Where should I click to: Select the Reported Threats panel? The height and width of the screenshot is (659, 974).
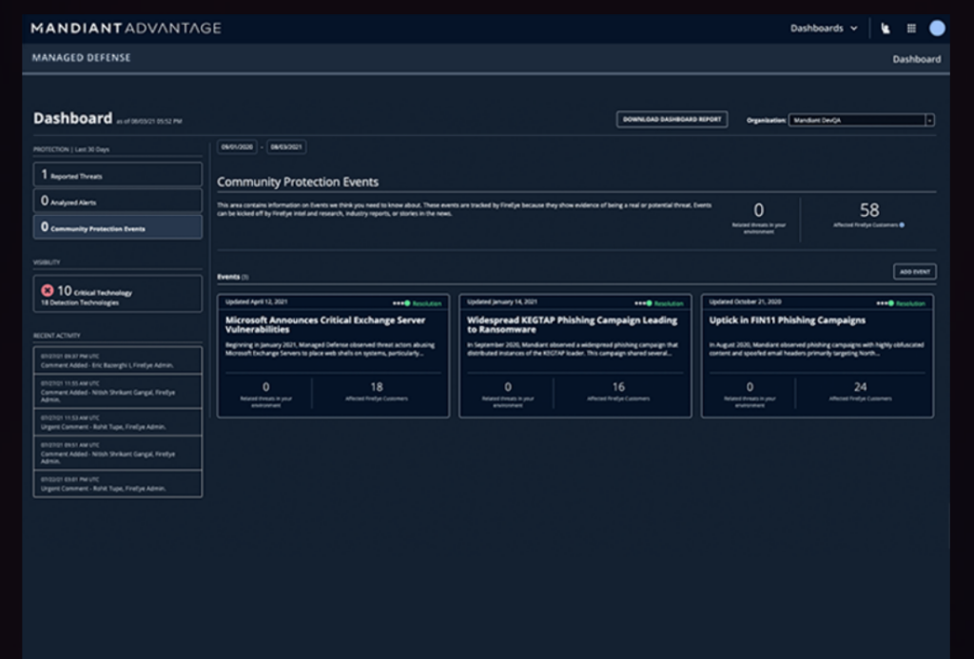(x=117, y=173)
